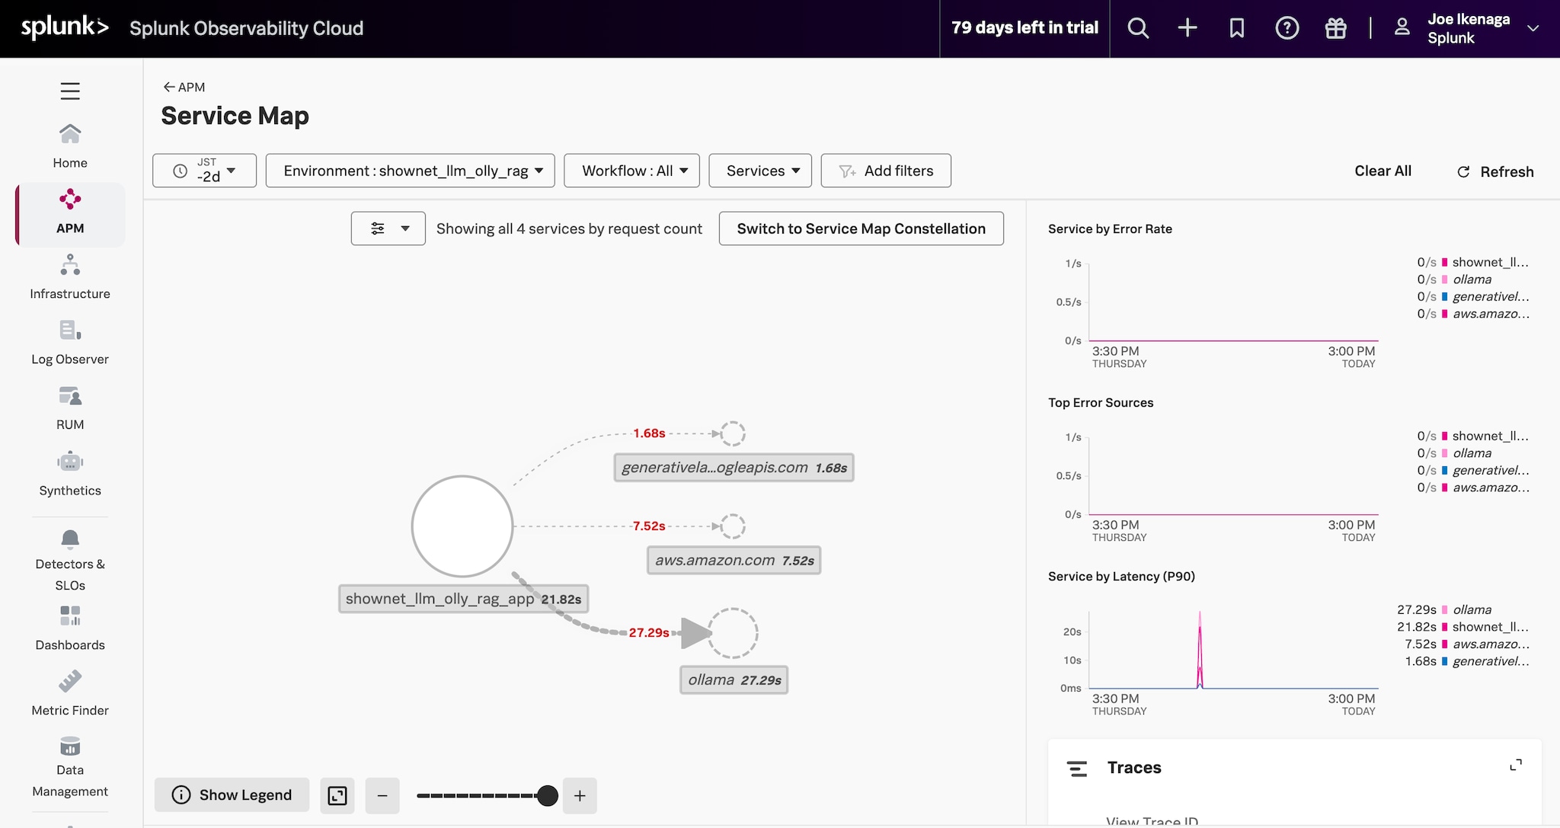Viewport: 1560px width, 828px height.
Task: Click Clear All
Action: pyautogui.click(x=1383, y=171)
